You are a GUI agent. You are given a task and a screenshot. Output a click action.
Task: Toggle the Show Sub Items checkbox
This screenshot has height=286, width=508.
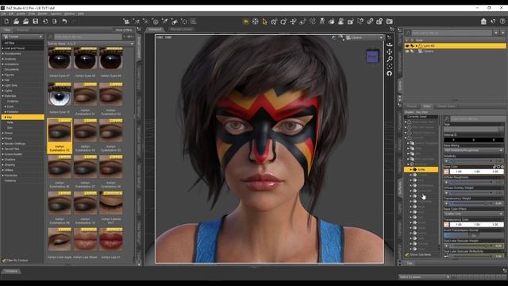point(407,254)
